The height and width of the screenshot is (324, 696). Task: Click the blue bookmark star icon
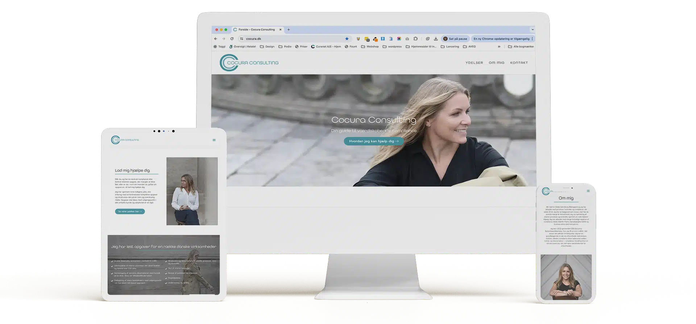tap(347, 39)
